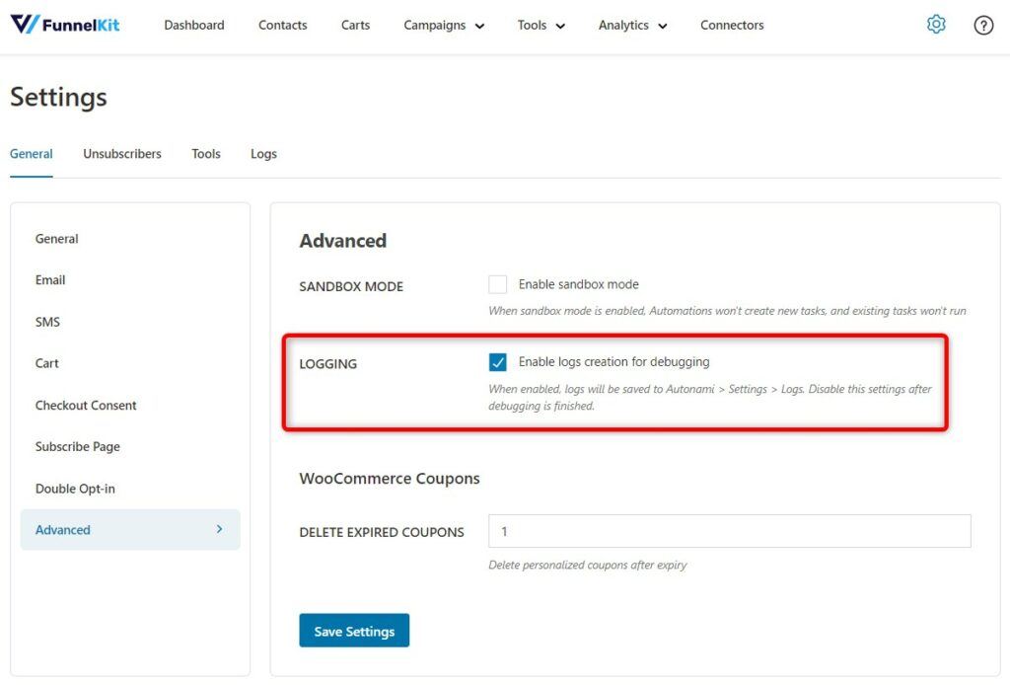Open Connectors in top navigation
1010x685 pixels.
pyautogui.click(x=732, y=25)
